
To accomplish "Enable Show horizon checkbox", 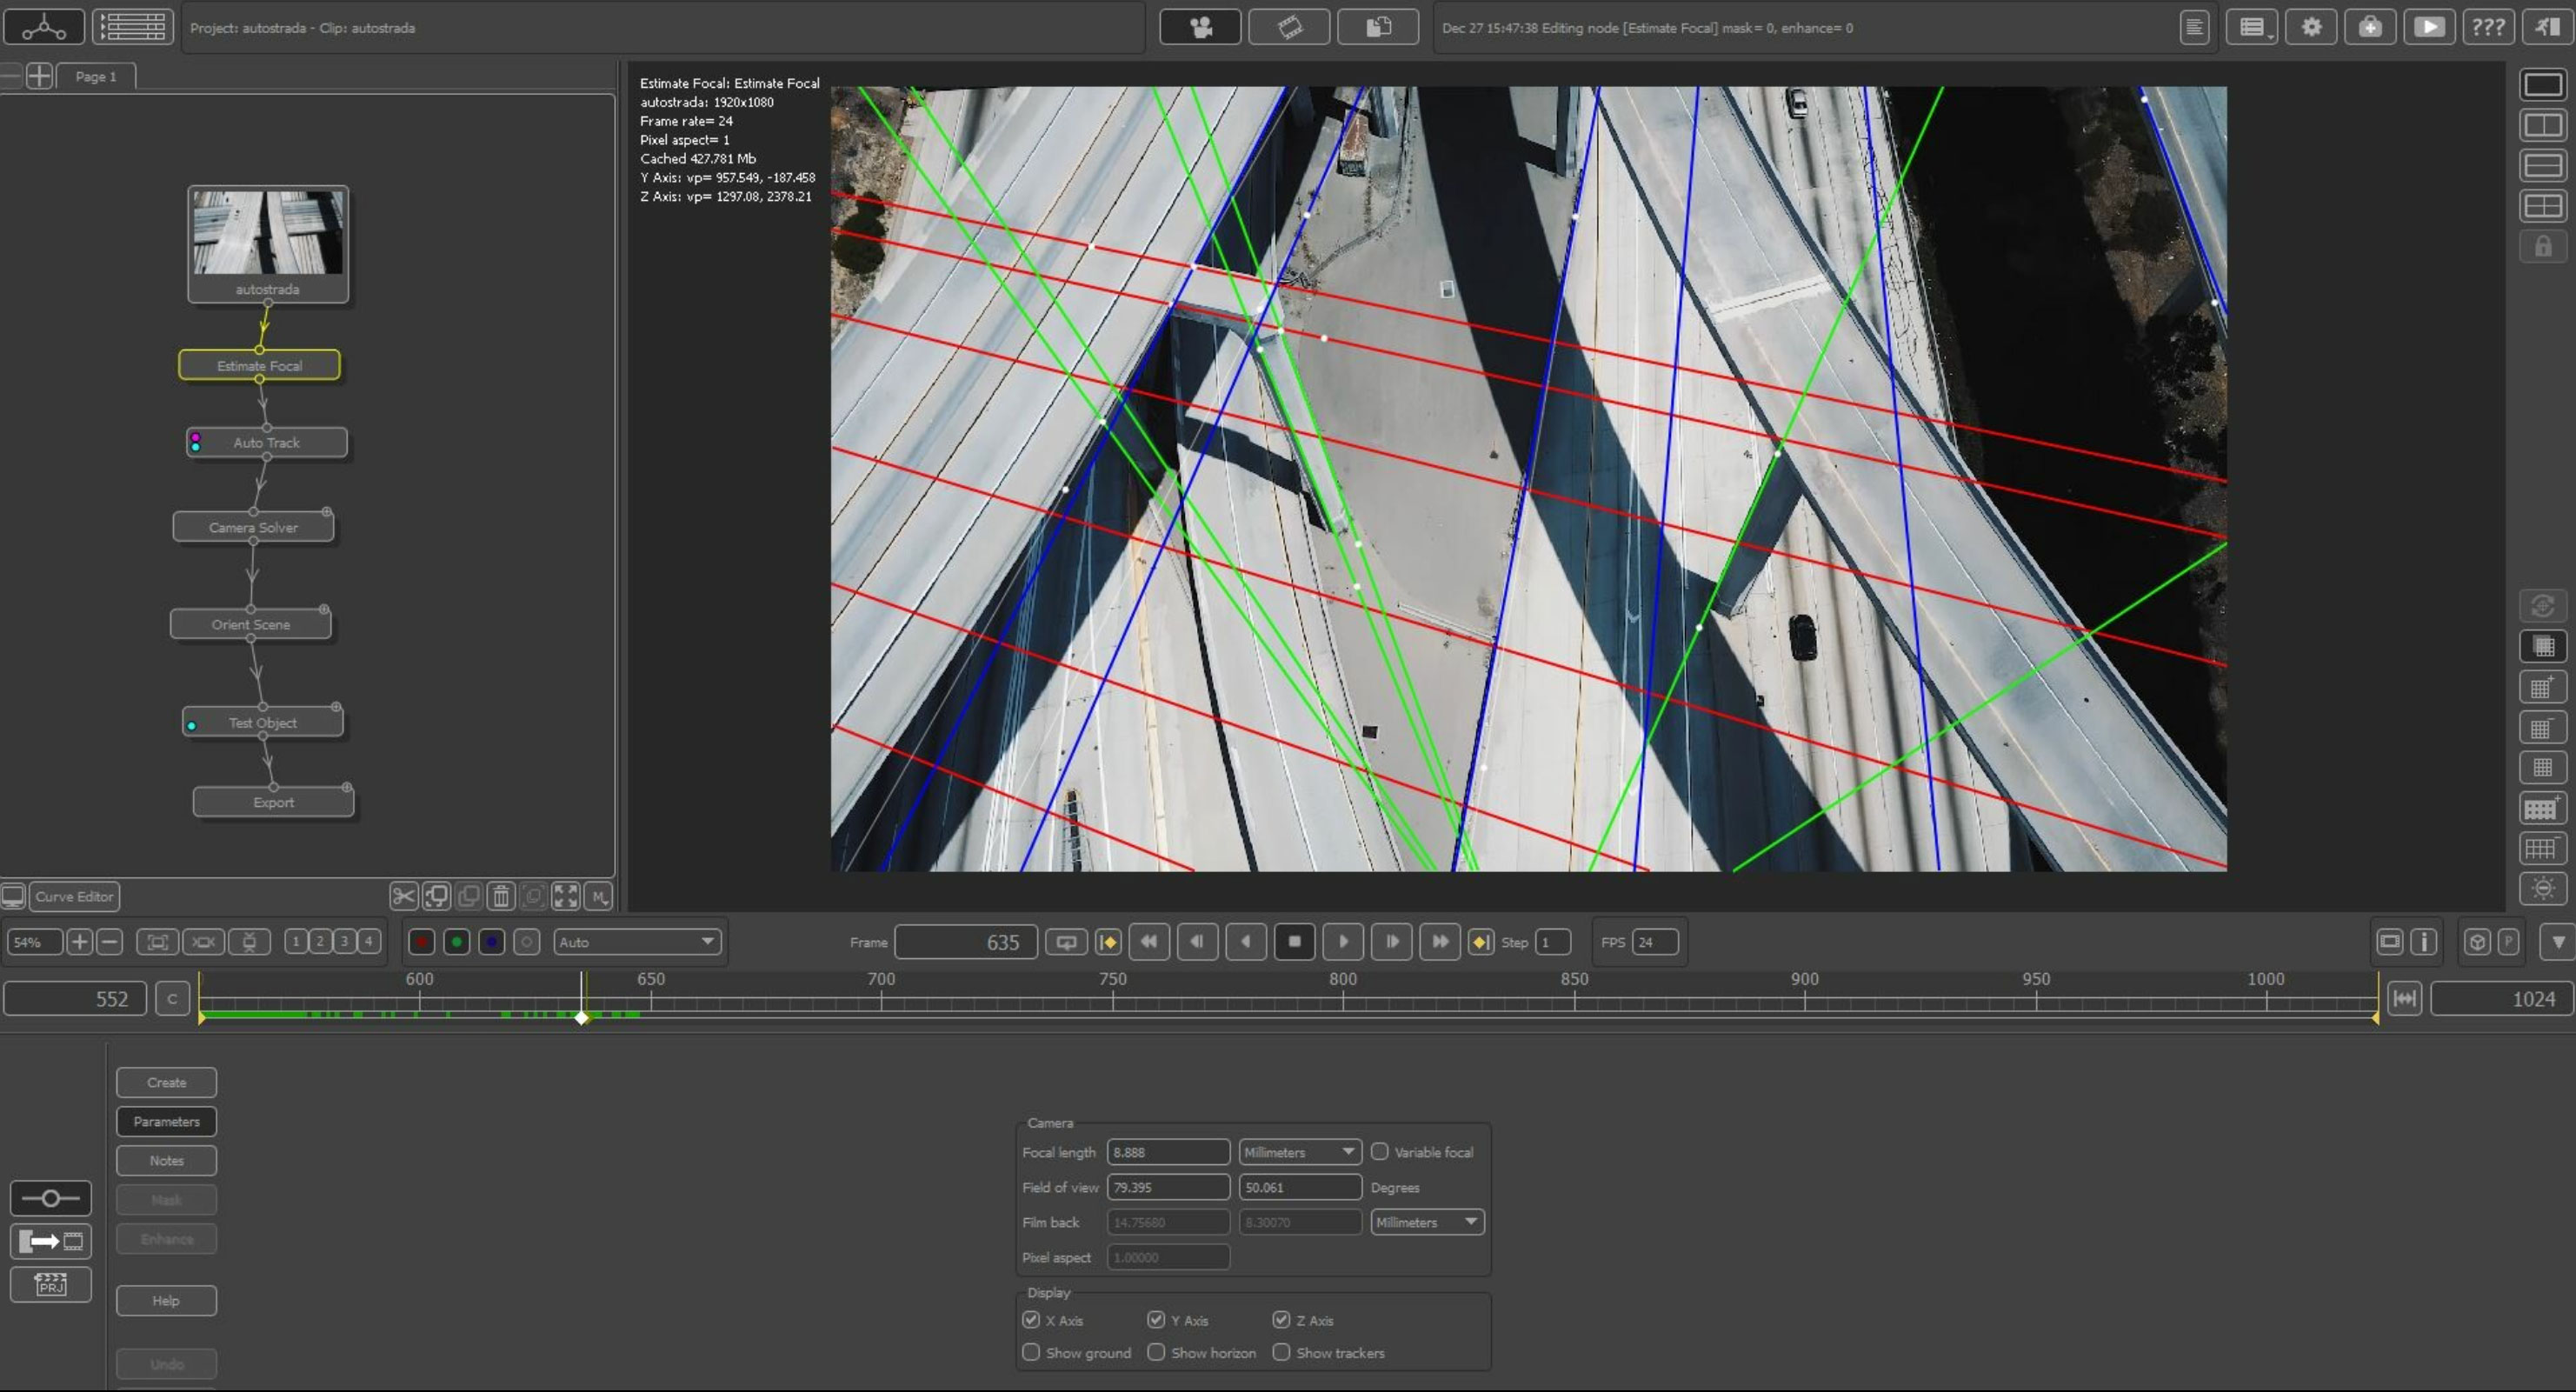I will coord(1156,1352).
